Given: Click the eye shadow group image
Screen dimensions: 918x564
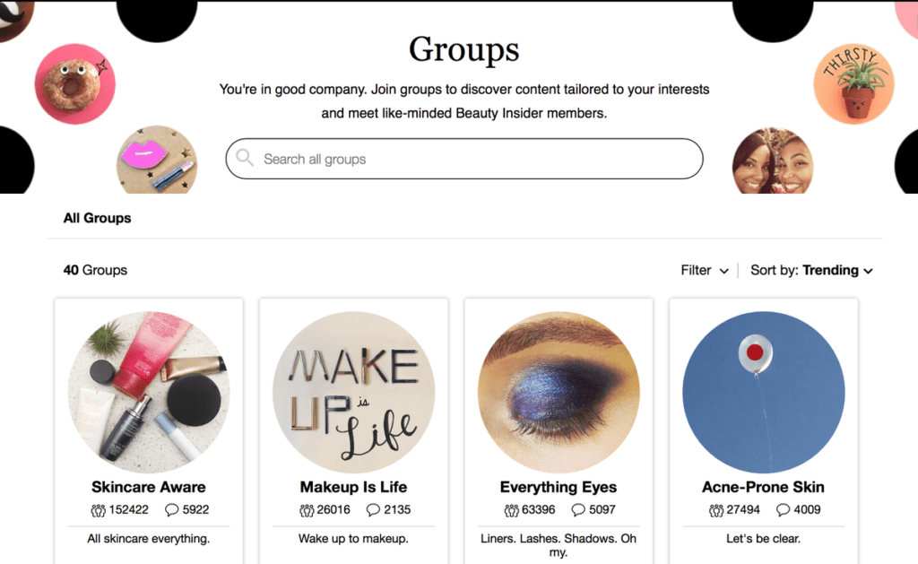Looking at the screenshot, I should click(559, 393).
